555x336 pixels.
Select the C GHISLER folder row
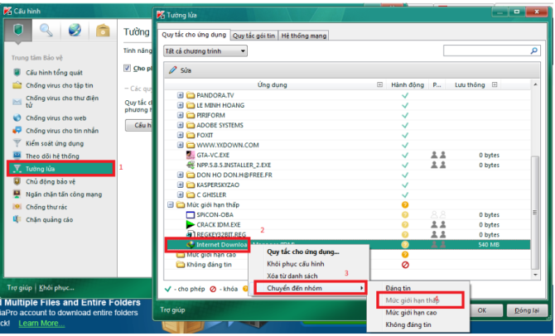pyautogui.click(x=347, y=194)
